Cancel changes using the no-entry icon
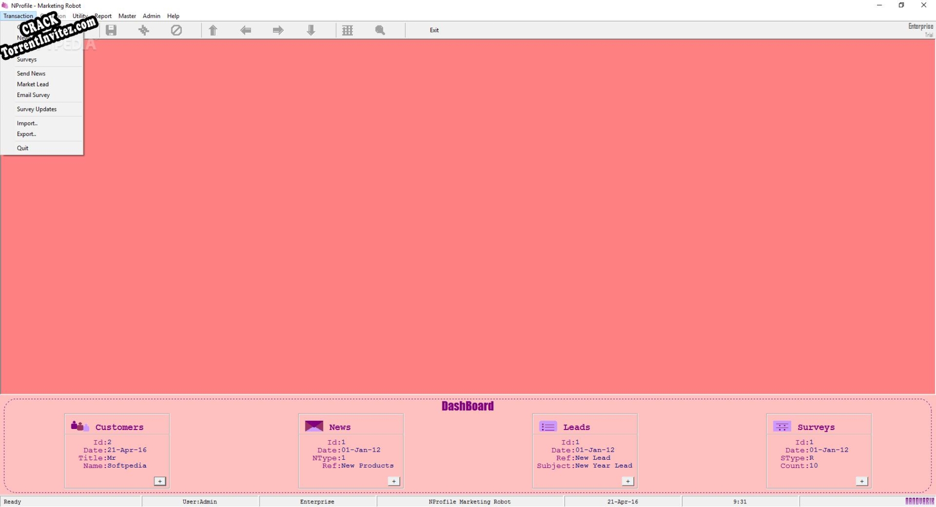Image resolution: width=936 pixels, height=507 pixels. [x=177, y=30]
